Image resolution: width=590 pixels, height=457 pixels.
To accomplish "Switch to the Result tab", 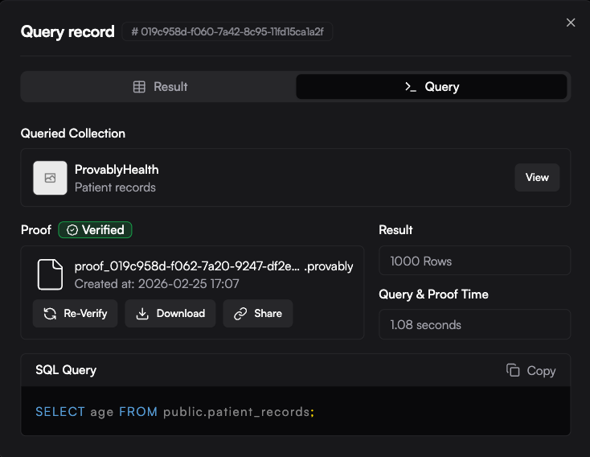I will pyautogui.click(x=159, y=87).
